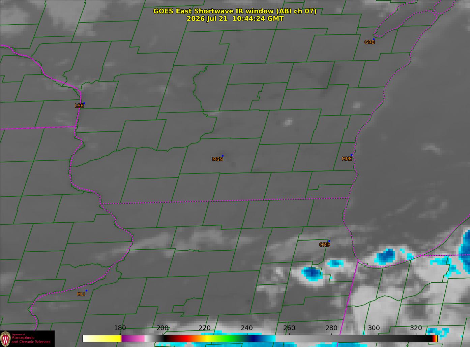The image size is (470, 347).
Task: Click the W crest emblem
Action: tap(5, 339)
